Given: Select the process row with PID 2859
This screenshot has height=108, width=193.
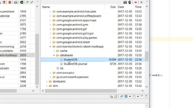Looking at the screenshot, I should click(17, 55).
